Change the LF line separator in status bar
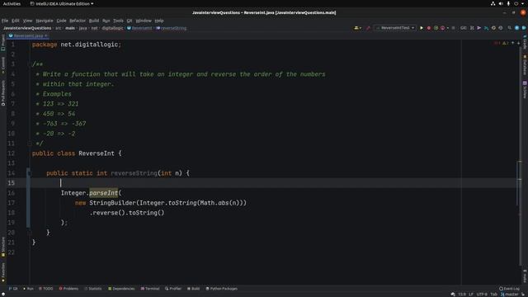This screenshot has width=528, height=297. click(471, 295)
